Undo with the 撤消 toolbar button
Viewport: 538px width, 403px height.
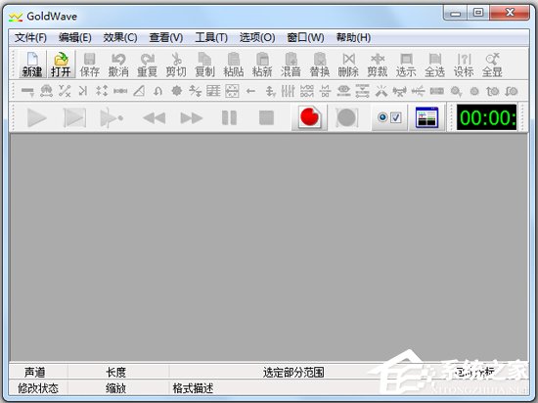point(118,65)
